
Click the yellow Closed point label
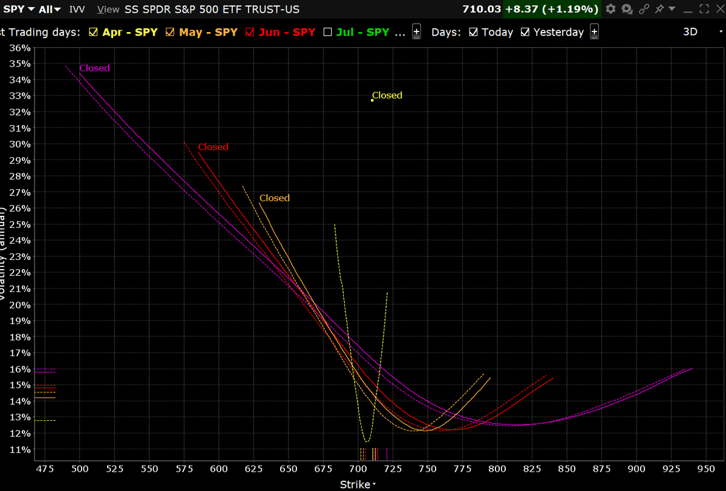click(x=387, y=95)
